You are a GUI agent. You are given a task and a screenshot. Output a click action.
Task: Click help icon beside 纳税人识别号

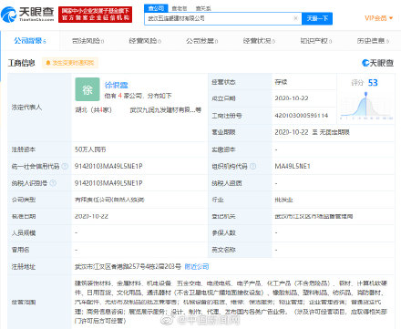(x=53, y=183)
